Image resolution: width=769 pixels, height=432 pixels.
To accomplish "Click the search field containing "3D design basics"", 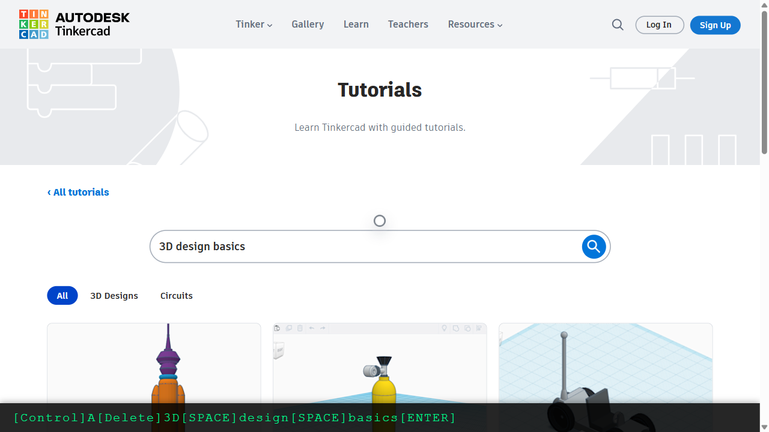I will (x=360, y=247).
